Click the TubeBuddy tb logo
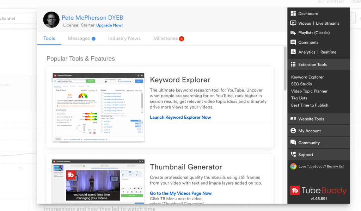Image resolution: width=361 pixels, height=211 pixels. [295, 190]
